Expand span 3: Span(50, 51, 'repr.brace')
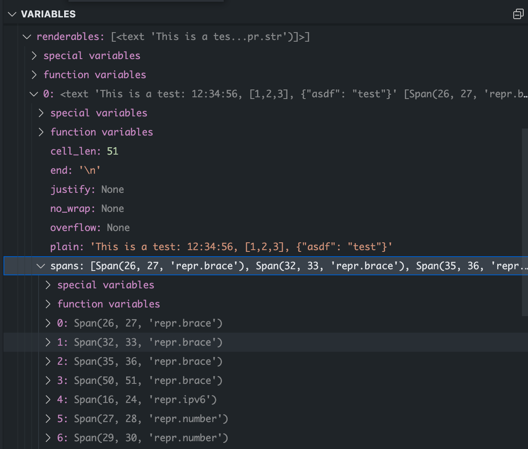The image size is (528, 449). pos(48,381)
